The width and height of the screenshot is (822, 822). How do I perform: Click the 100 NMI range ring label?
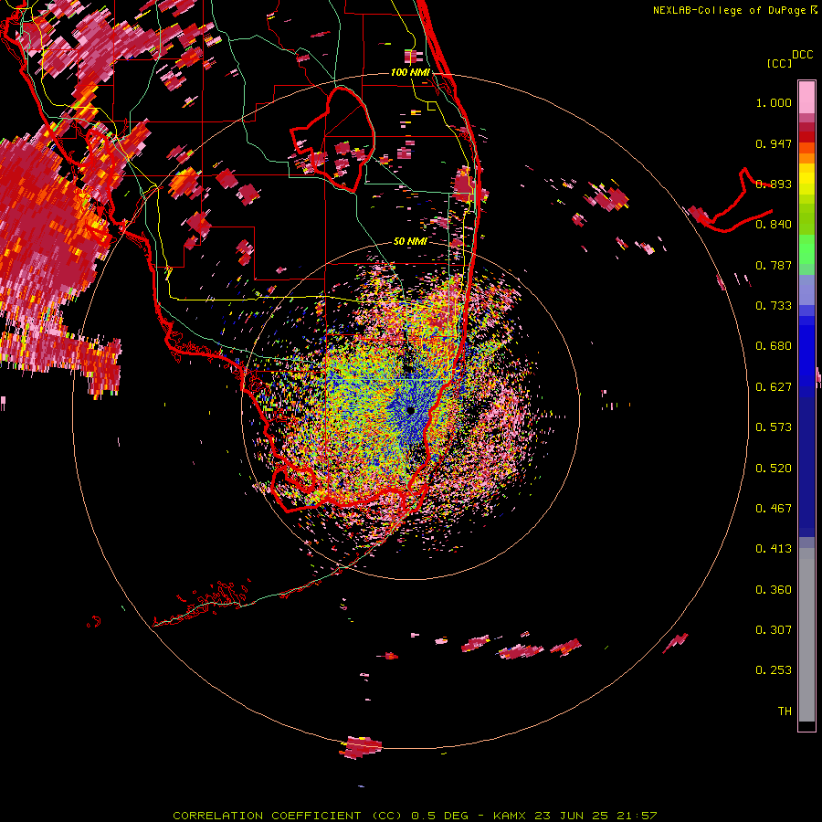tap(410, 72)
